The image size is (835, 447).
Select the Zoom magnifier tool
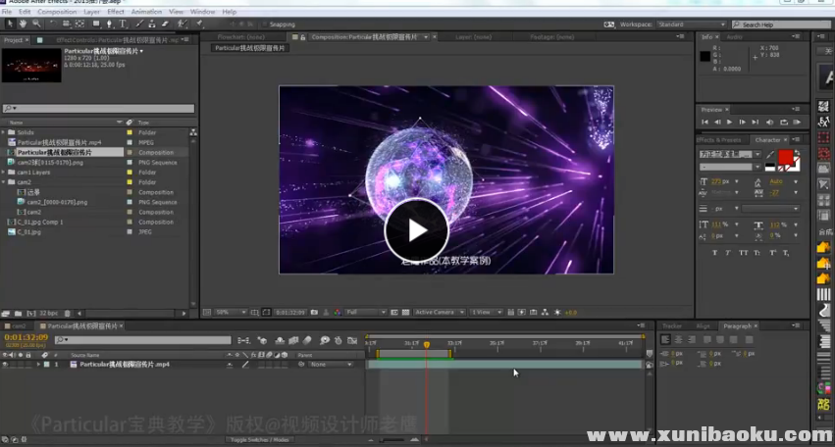[x=36, y=23]
